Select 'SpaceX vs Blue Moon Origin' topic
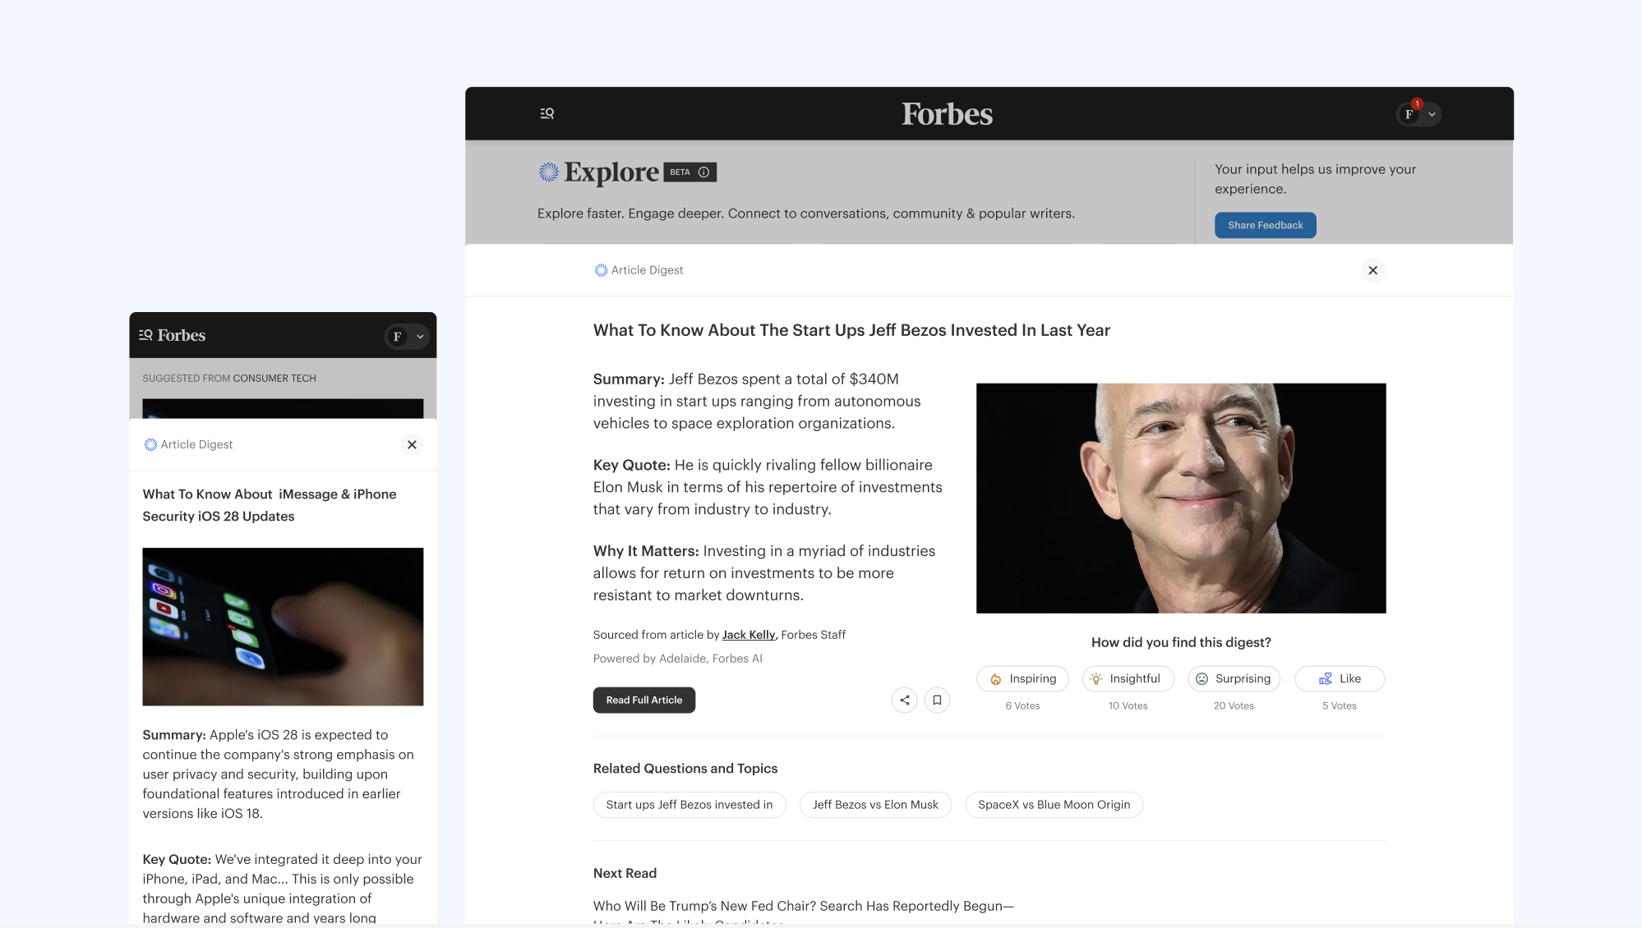1642x928 pixels. point(1054,805)
